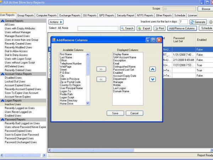Click the inactive days input field
Viewport: 213px width, 160px height.
click(x=183, y=22)
